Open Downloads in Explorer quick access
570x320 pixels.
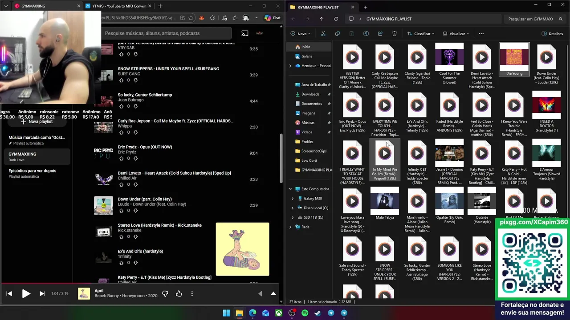(x=310, y=94)
